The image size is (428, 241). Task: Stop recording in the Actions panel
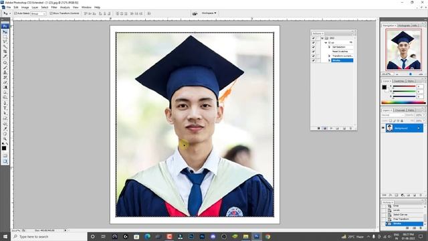(x=318, y=128)
